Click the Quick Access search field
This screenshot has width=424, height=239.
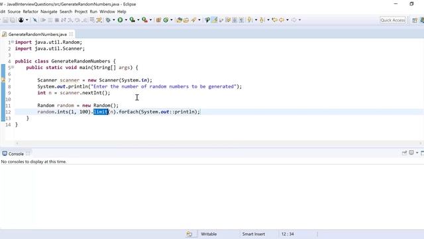[393, 20]
